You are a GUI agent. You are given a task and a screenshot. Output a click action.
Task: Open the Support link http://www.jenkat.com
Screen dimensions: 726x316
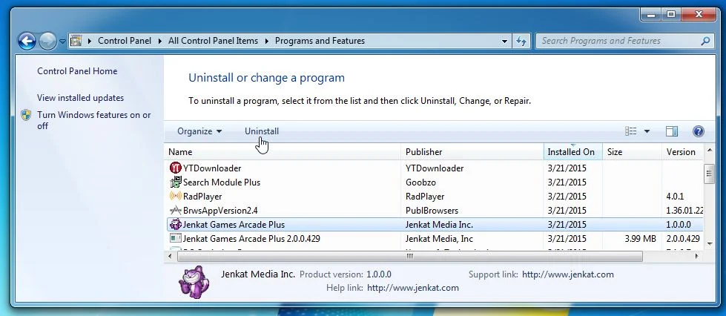tap(567, 274)
